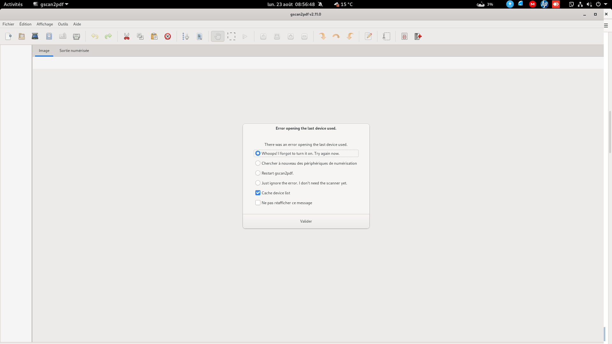The height and width of the screenshot is (344, 612).
Task: Cut selection with the scissors icon
Action: pyautogui.click(x=127, y=36)
